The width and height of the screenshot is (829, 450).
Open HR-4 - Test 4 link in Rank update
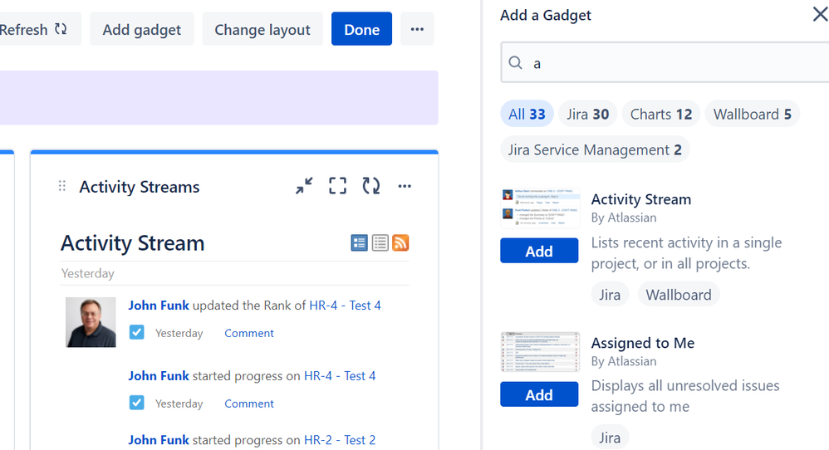(345, 306)
